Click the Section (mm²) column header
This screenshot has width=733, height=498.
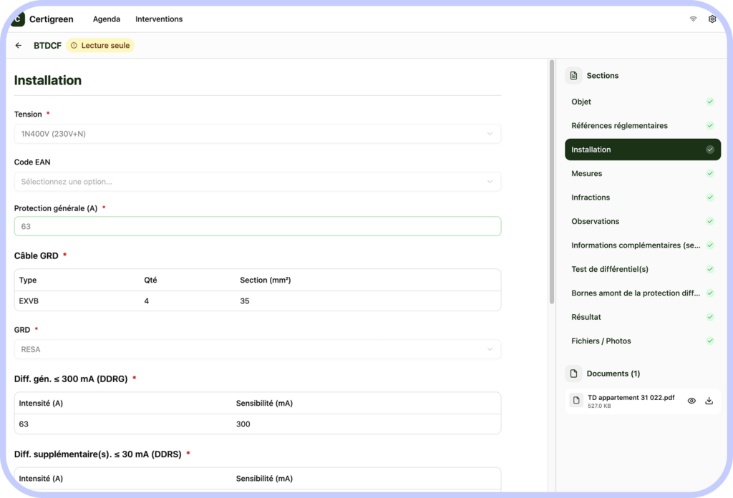pos(265,280)
